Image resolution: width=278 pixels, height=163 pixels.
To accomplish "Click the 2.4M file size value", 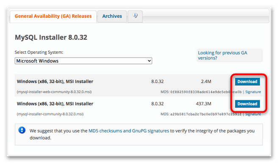I will 206,81.
